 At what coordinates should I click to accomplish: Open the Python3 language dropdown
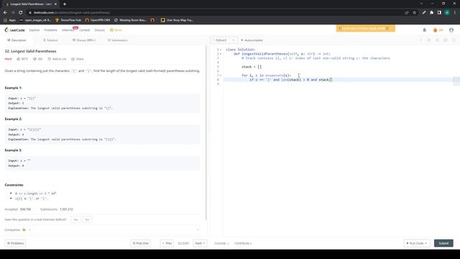coord(224,40)
